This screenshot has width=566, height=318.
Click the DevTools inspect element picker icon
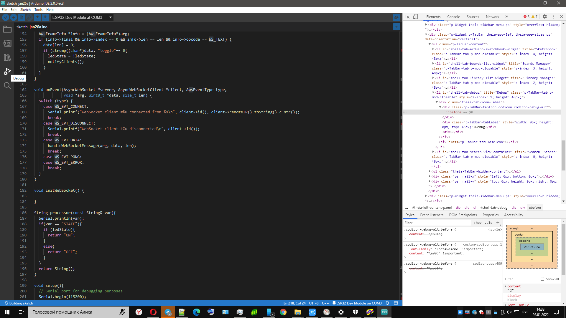point(407,17)
